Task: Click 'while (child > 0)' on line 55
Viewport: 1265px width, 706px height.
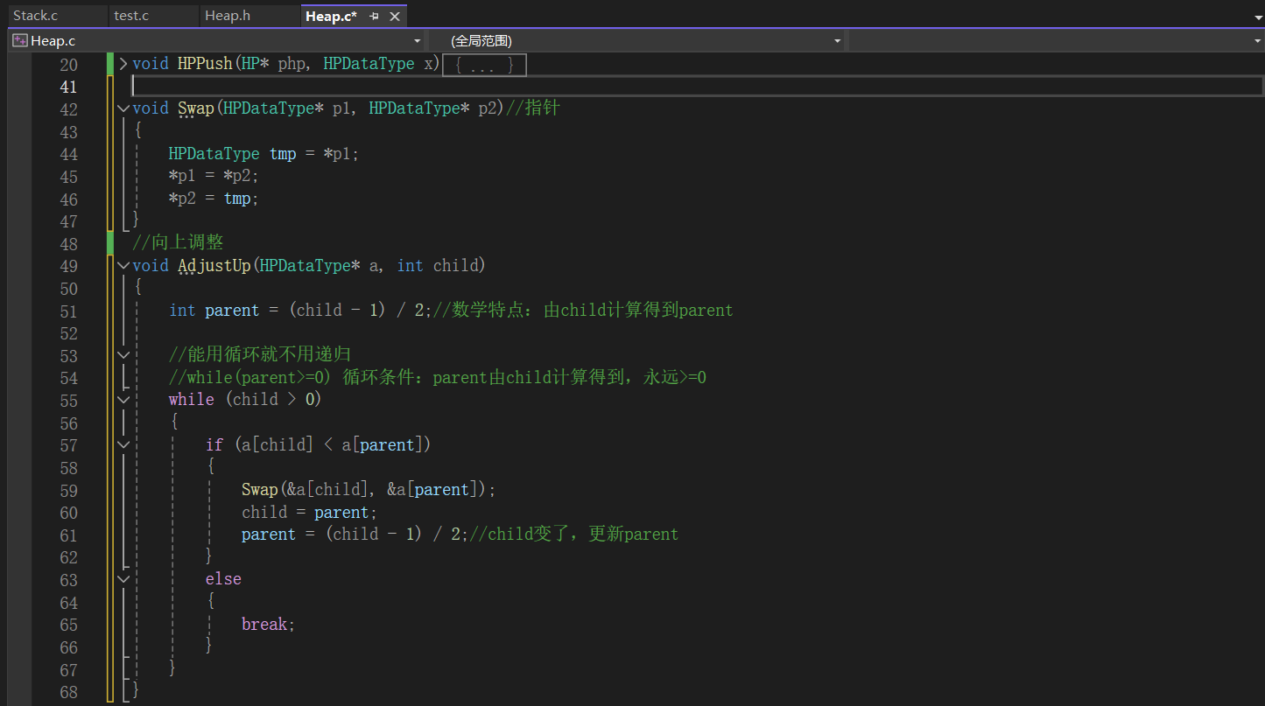Action: 245,400
